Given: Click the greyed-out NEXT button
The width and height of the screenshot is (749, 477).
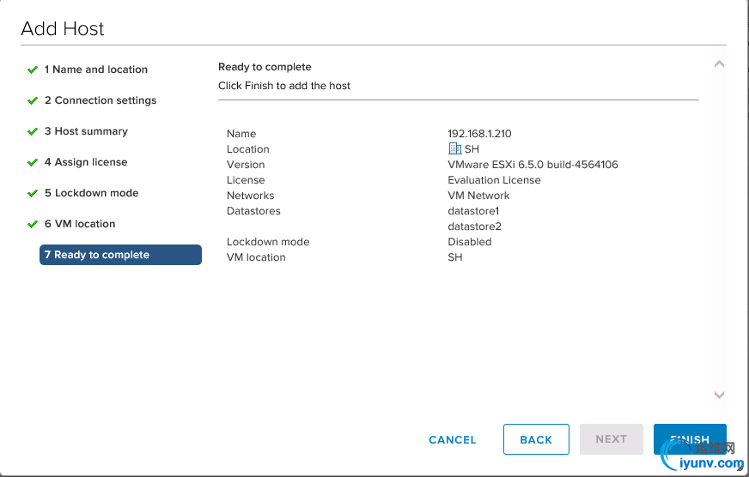Looking at the screenshot, I should [611, 439].
